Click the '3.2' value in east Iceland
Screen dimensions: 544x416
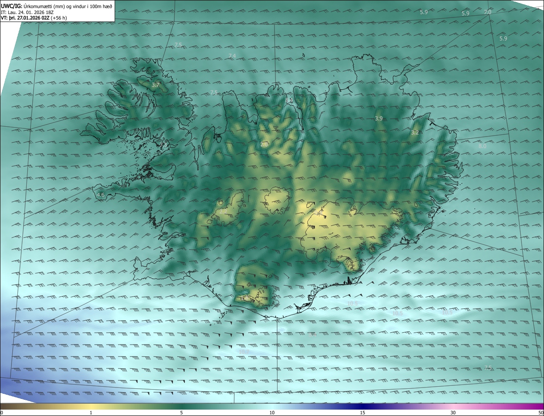click(x=415, y=133)
